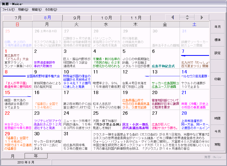The image size is (227, 166).
Task: Select day 16 with 「猛暑日」全国で entry
Action: click(47, 100)
